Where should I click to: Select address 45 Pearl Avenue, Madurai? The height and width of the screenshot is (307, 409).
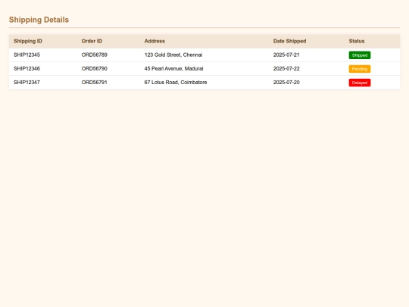(x=173, y=69)
